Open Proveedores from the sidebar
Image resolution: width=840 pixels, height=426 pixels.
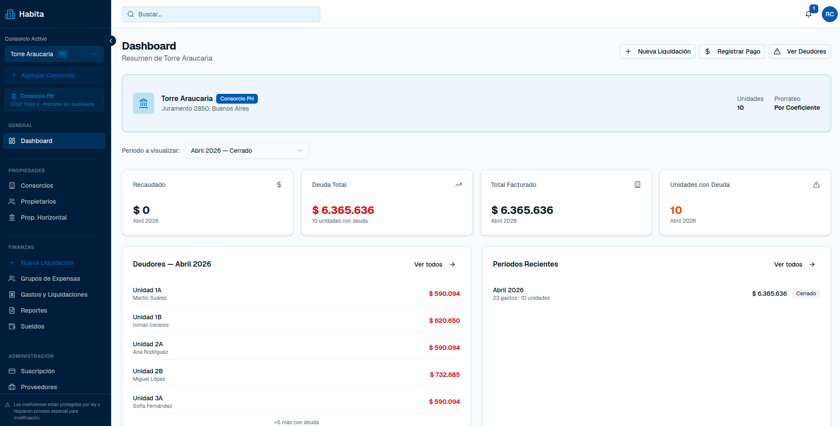pyautogui.click(x=54, y=387)
